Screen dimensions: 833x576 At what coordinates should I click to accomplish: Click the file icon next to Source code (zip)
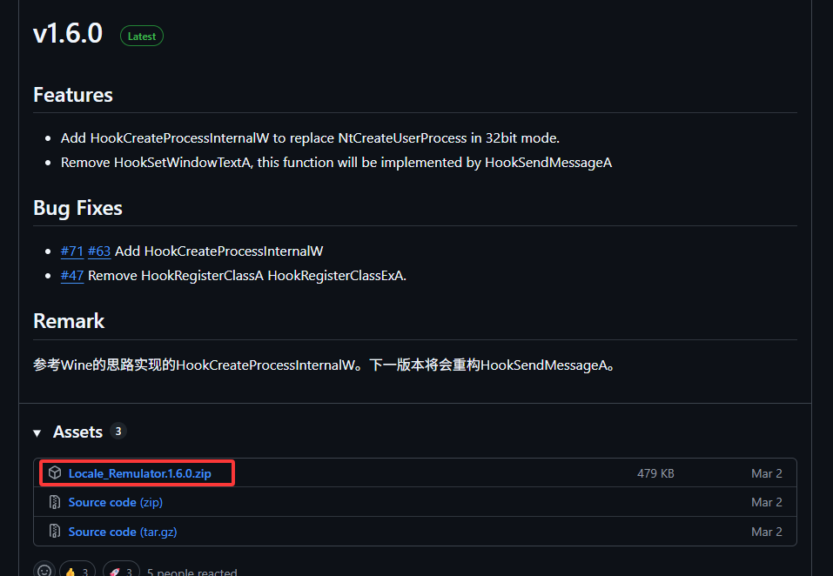pyautogui.click(x=55, y=502)
